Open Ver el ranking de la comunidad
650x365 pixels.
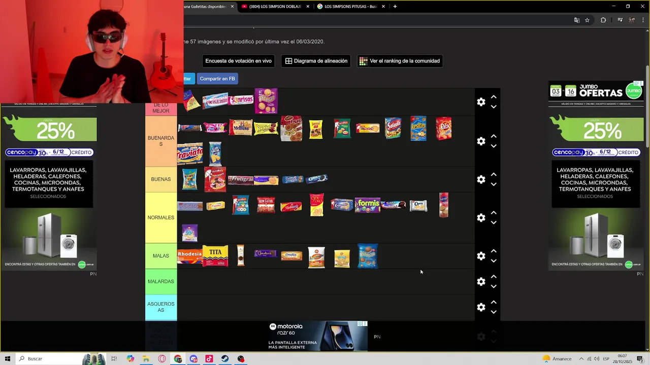[400, 61]
